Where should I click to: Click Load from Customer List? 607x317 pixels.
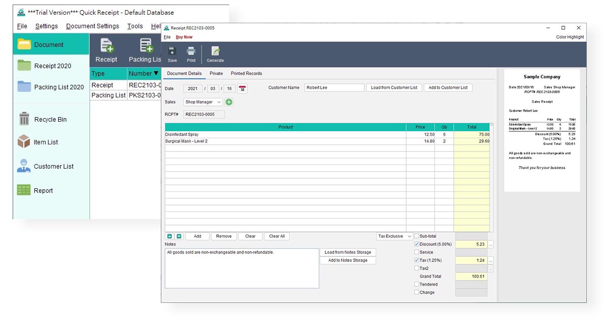394,87
